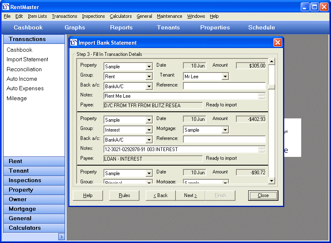Click the sidebar arrow icon at bottom

pyautogui.click(x=61, y=237)
